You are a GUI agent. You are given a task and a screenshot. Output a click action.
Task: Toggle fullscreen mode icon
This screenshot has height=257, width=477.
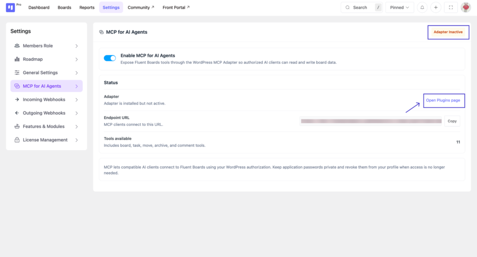pyautogui.click(x=451, y=7)
